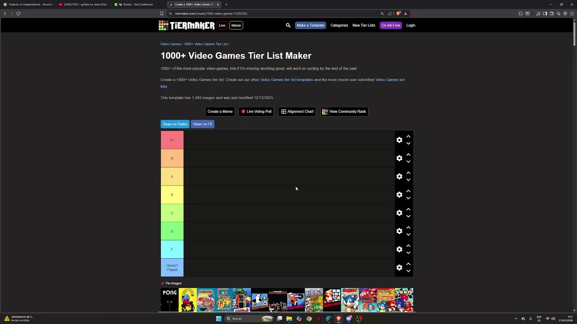Select the Duck Hunt game thumbnail

pyautogui.click(x=260, y=300)
